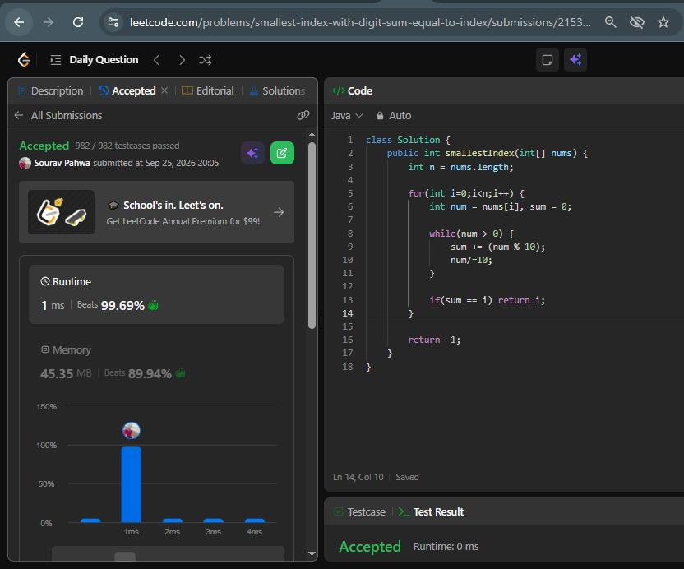Click the chart range slider handle
Image resolution: width=684 pixels, height=569 pixels.
pyautogui.click(x=125, y=557)
